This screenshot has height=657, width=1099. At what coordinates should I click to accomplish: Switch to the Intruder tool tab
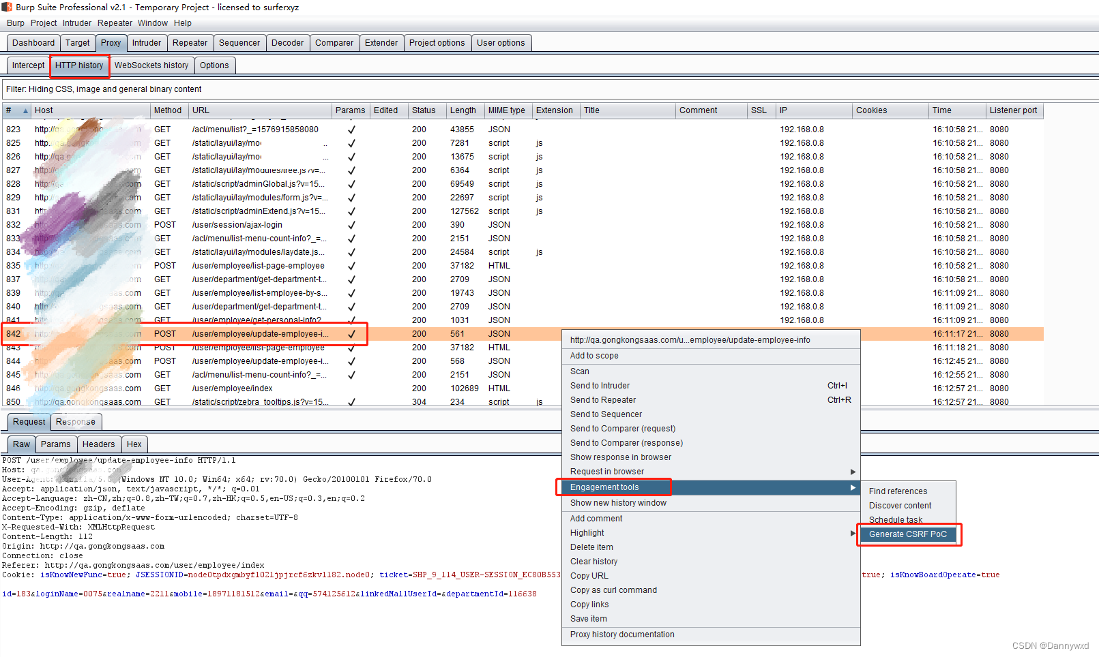tap(147, 43)
